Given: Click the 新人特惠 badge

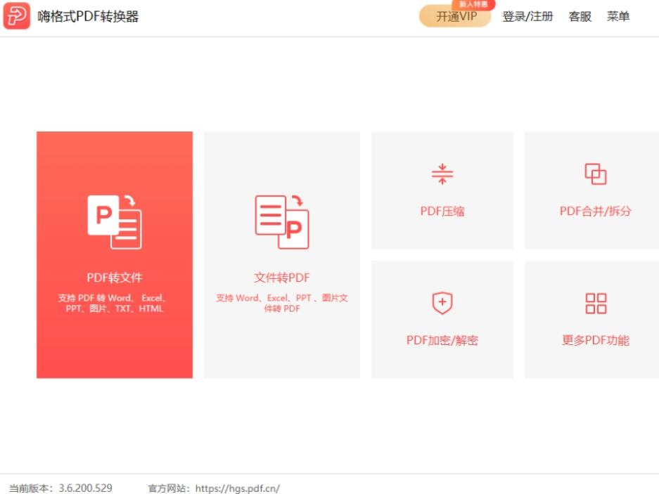Looking at the screenshot, I should pyautogui.click(x=473, y=5).
